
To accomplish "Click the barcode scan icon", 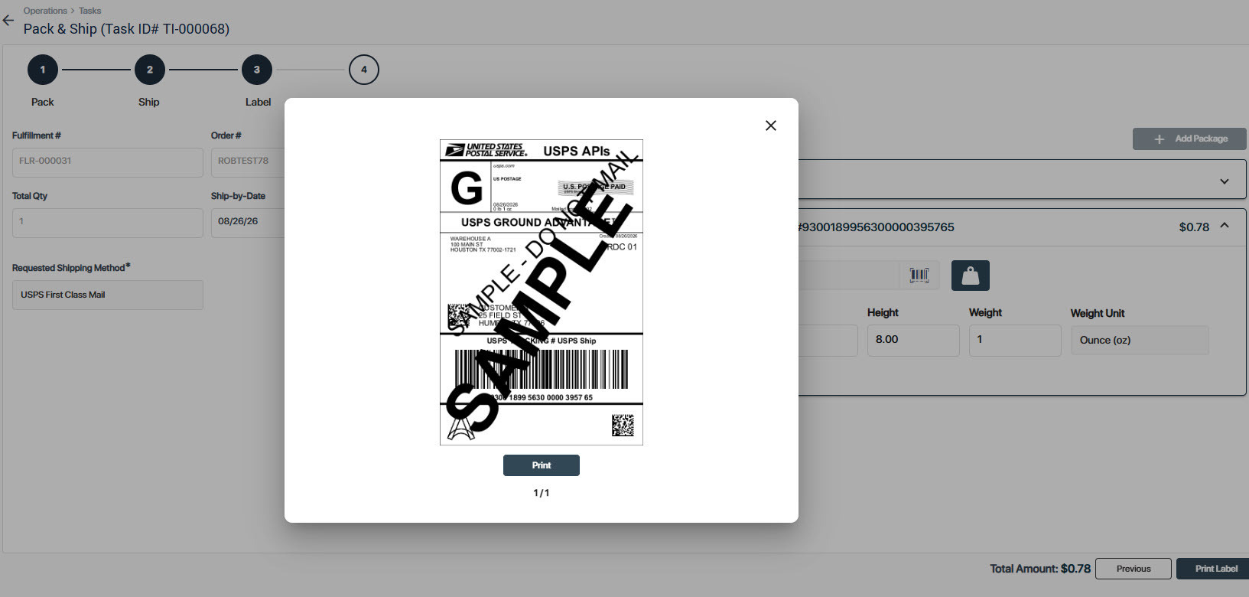I will 919,276.
